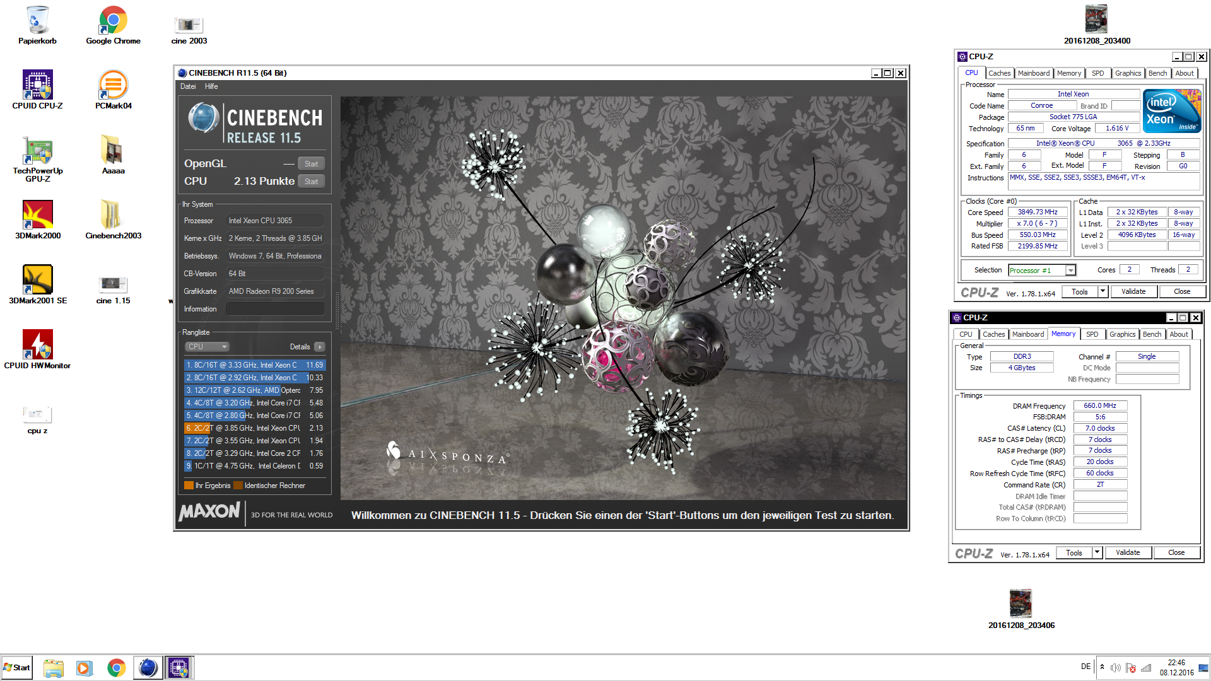Expand Tools dropdown arrow in lower CPU-Z
1211x681 pixels.
pos(1097,553)
